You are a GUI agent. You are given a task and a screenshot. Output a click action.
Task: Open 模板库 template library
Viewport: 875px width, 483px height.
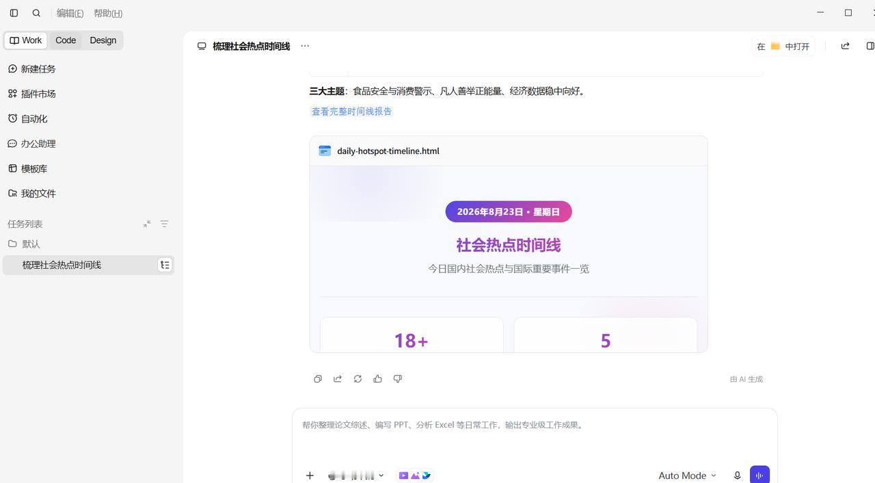(x=27, y=169)
